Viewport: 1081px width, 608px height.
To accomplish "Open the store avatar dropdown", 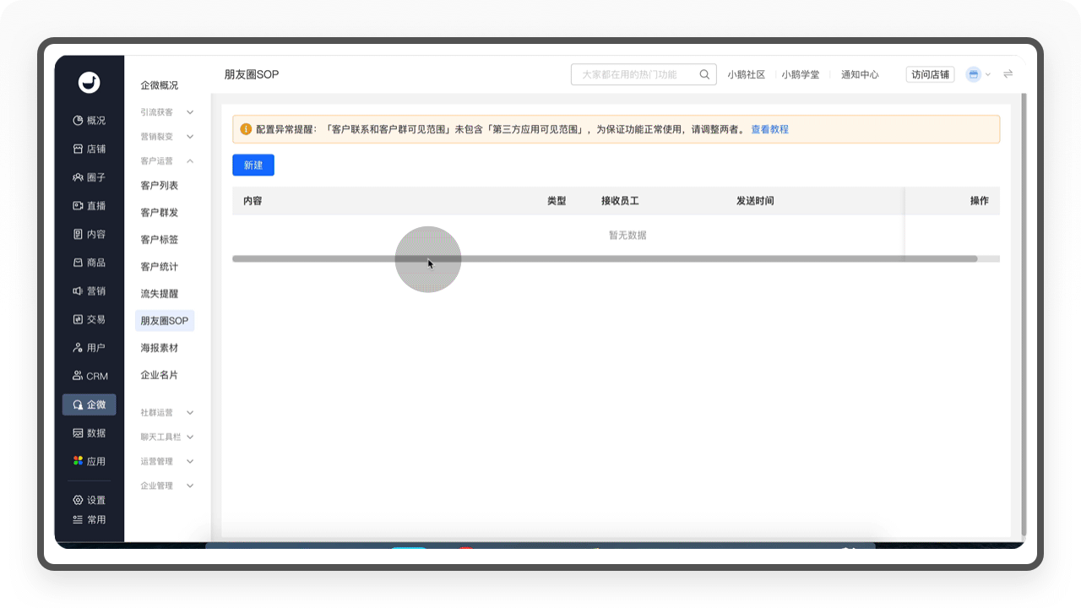I will coord(978,74).
